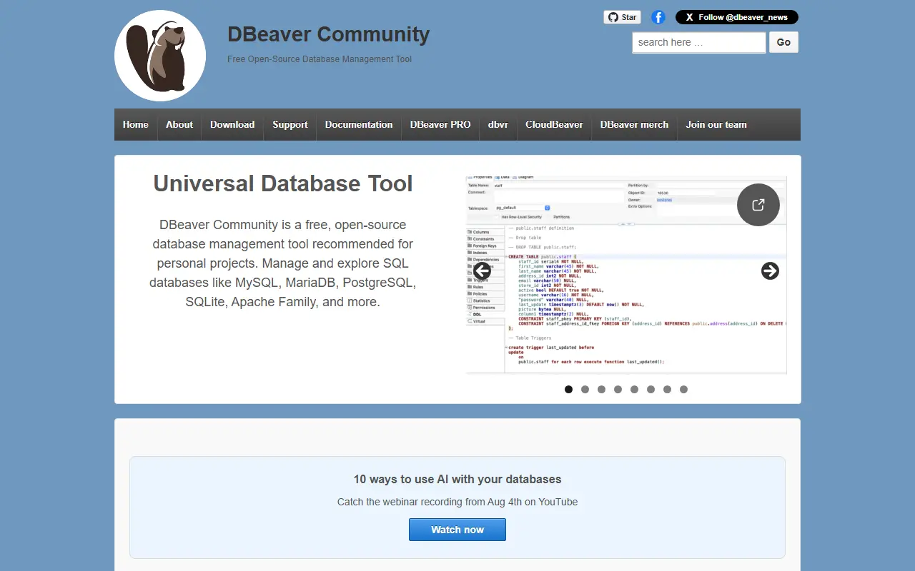The image size is (915, 571).
Task: Show previous slide with left arrow
Action: pyautogui.click(x=483, y=271)
